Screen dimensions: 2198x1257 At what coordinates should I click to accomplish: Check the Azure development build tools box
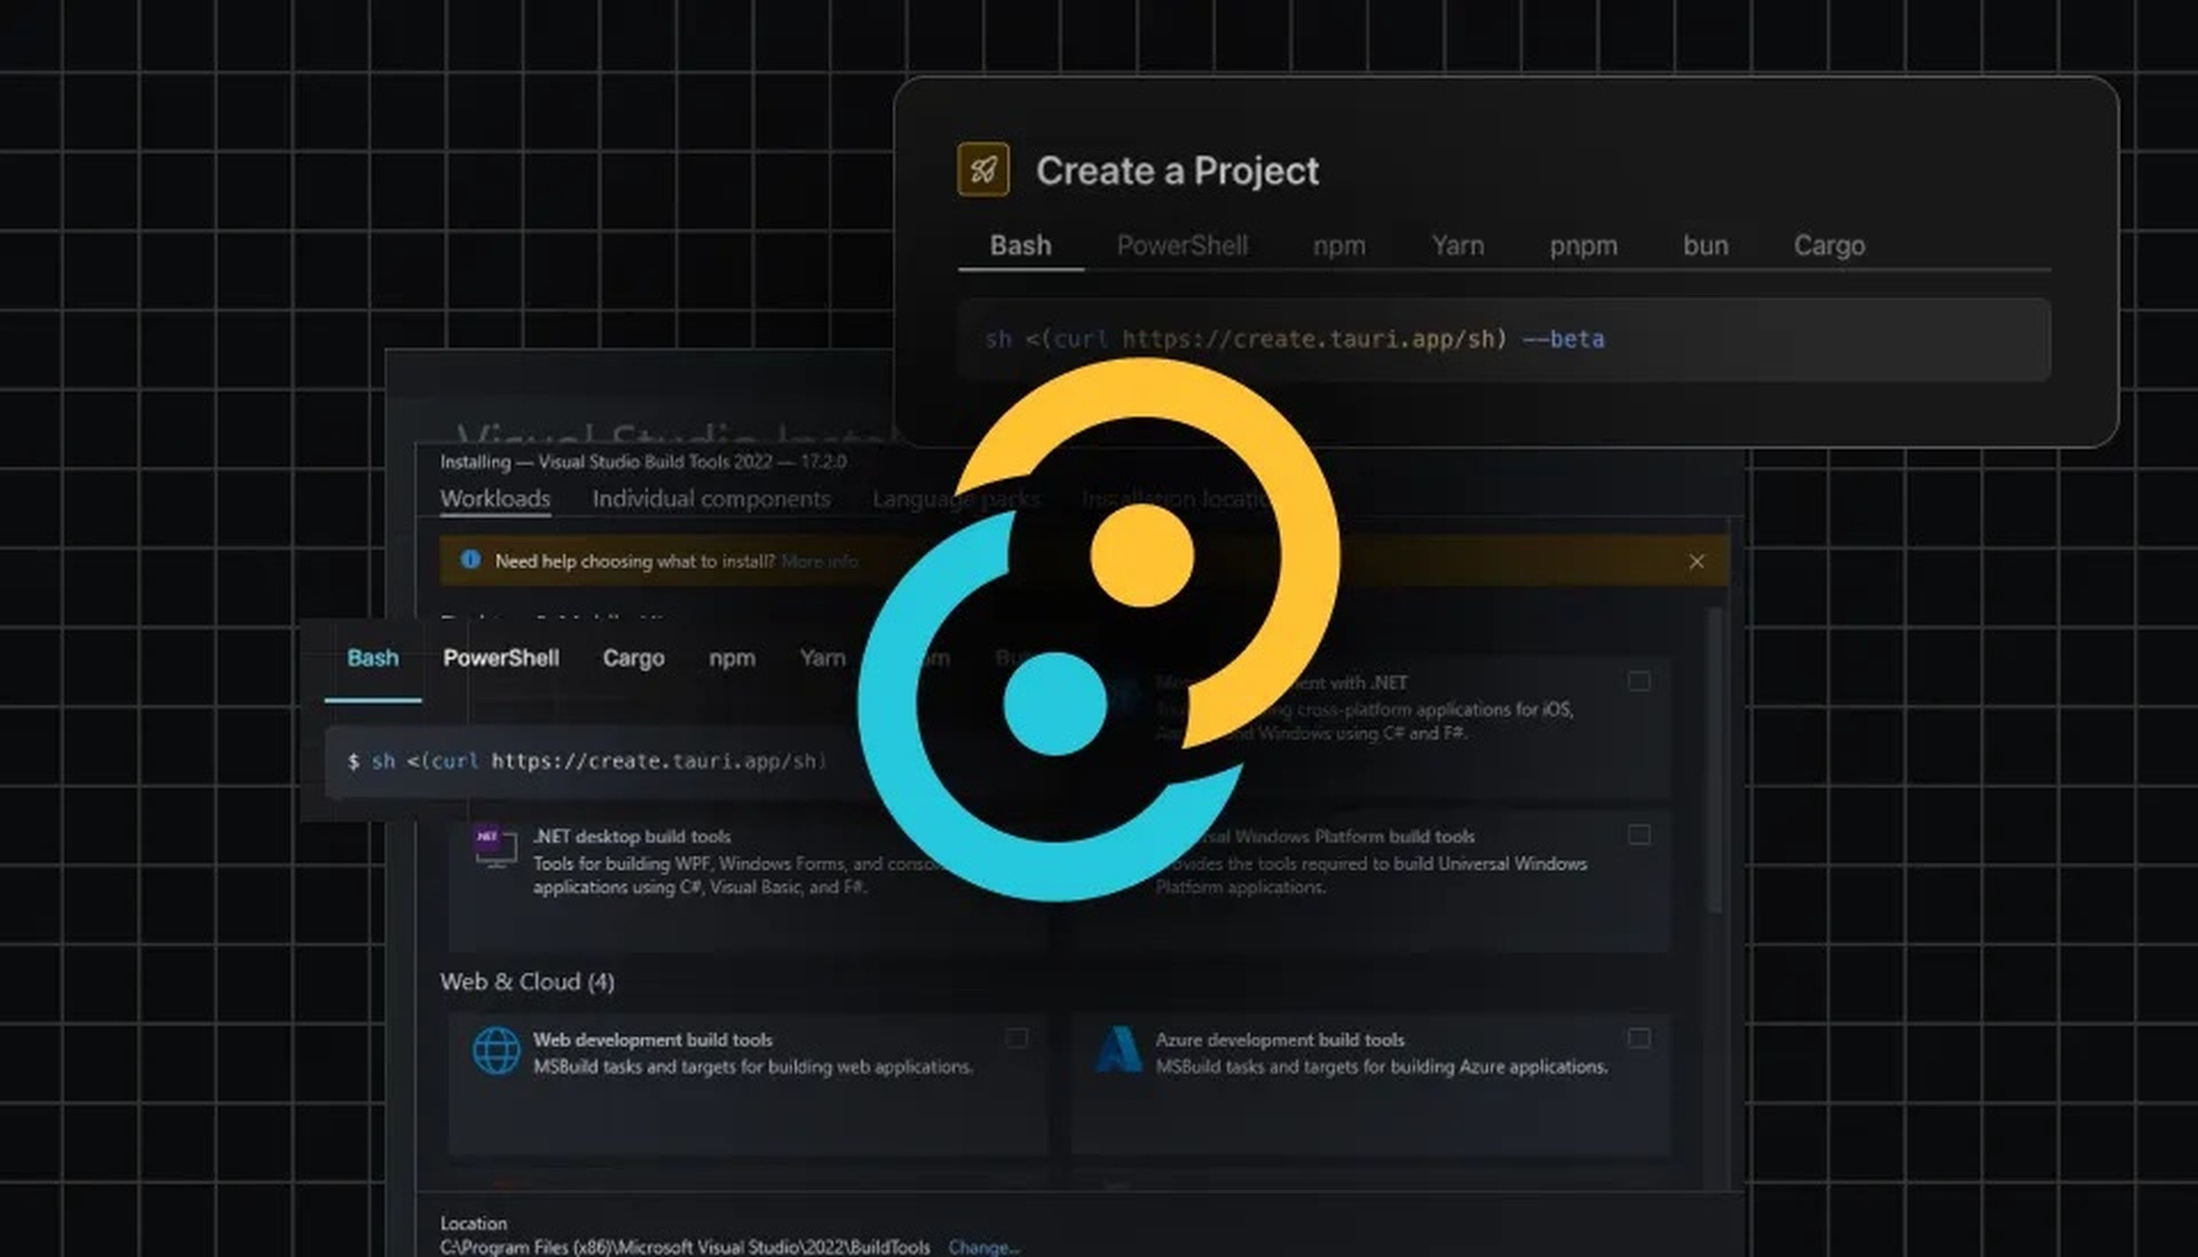click(1638, 1038)
